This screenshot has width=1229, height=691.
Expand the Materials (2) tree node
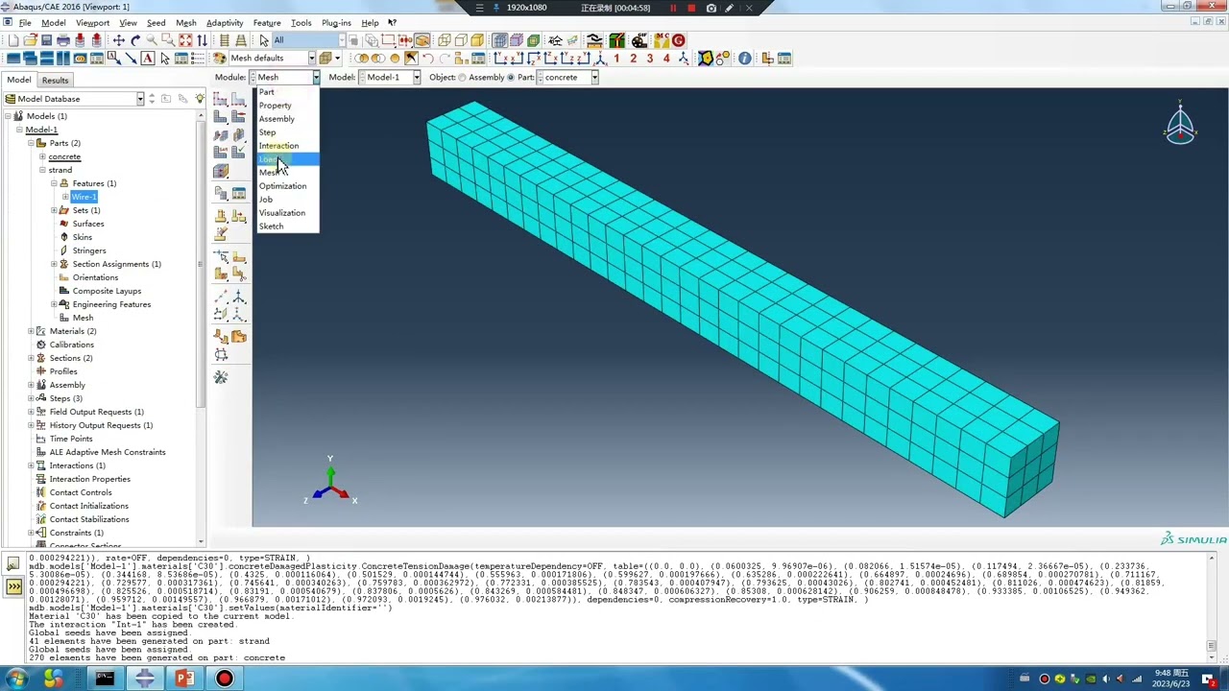(x=31, y=331)
